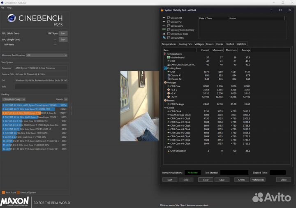Image resolution: width=296 pixels, height=208 pixels.
Task: Open AIDA64 Preferences
Action: point(258,180)
